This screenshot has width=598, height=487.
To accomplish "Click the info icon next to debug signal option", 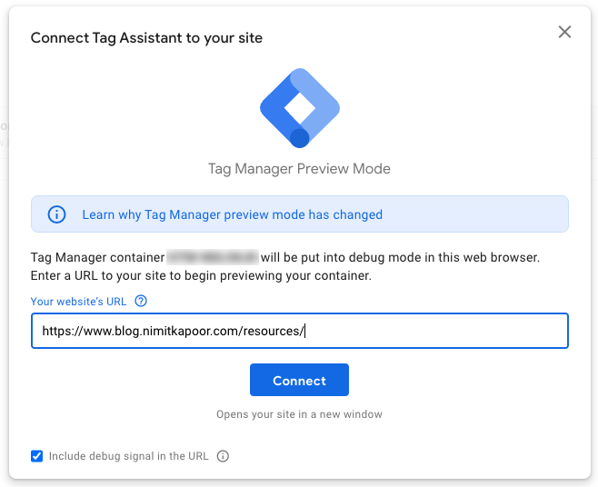I will coord(223,456).
